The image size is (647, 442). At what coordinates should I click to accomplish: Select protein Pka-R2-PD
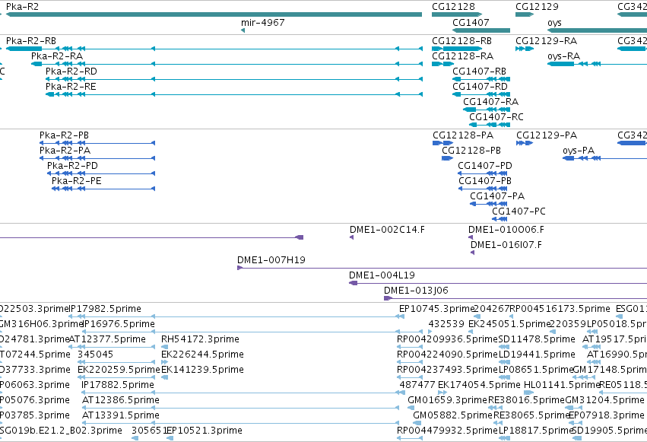[x=73, y=166]
